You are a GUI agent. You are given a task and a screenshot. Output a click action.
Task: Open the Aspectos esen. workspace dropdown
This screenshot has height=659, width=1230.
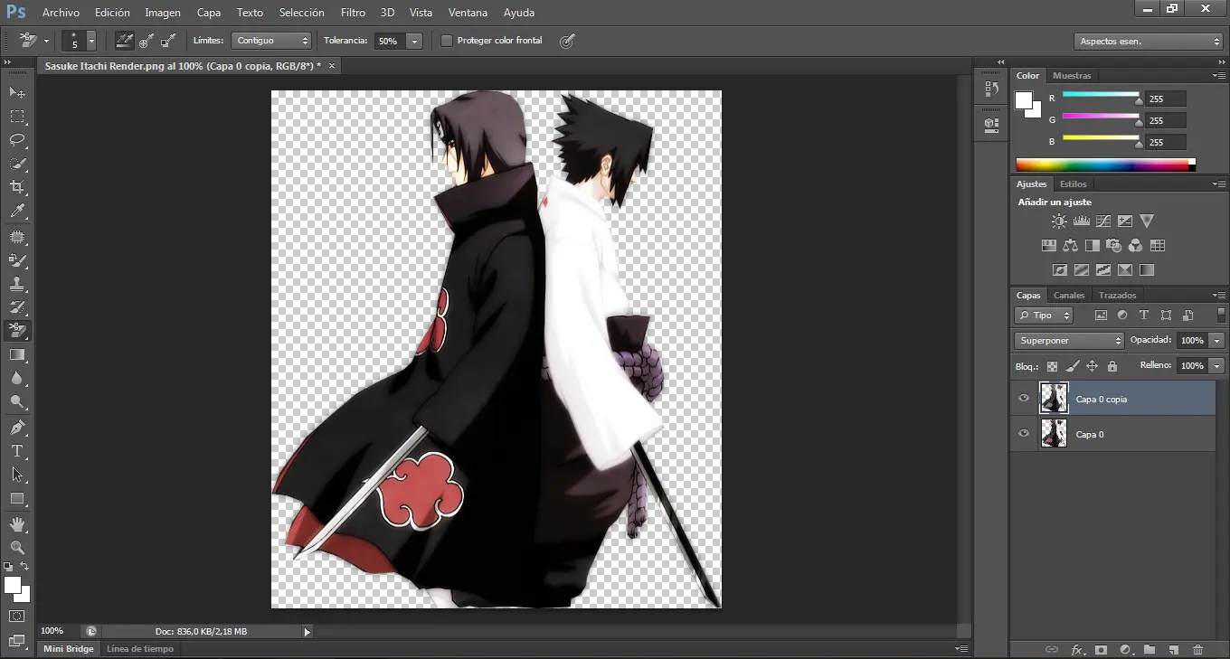[x=1150, y=42]
